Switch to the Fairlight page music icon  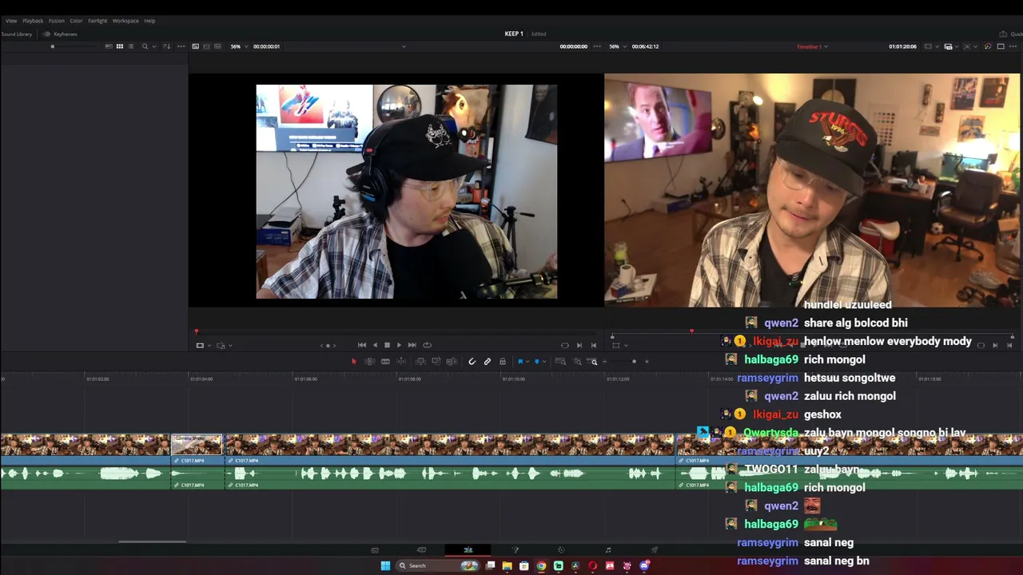[x=608, y=549]
